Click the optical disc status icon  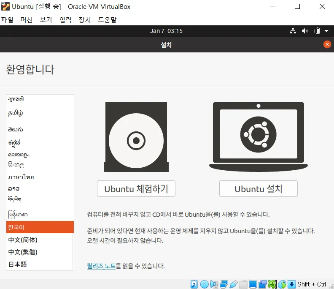point(205,284)
